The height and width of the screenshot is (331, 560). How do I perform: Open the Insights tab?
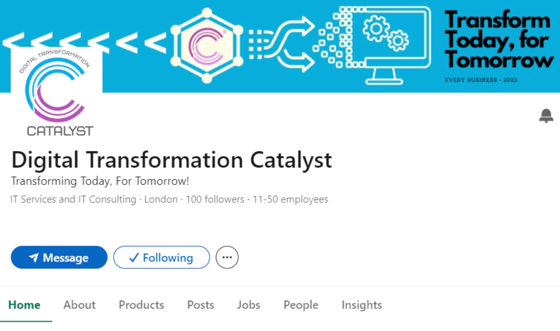click(x=361, y=305)
